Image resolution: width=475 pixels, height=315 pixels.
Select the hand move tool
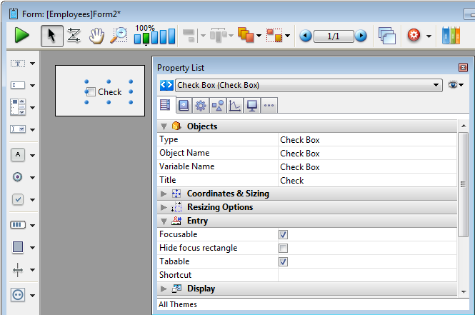96,35
